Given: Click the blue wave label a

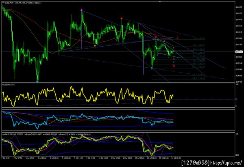Looking at the screenshot, I should coord(157,55).
